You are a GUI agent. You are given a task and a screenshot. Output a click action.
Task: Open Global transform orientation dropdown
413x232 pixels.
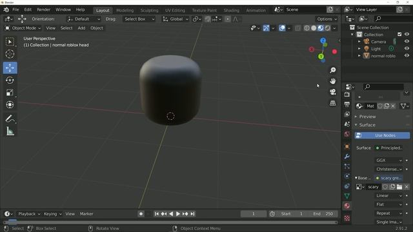(175, 19)
